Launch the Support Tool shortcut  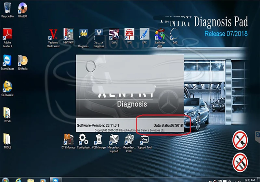pos(144,142)
